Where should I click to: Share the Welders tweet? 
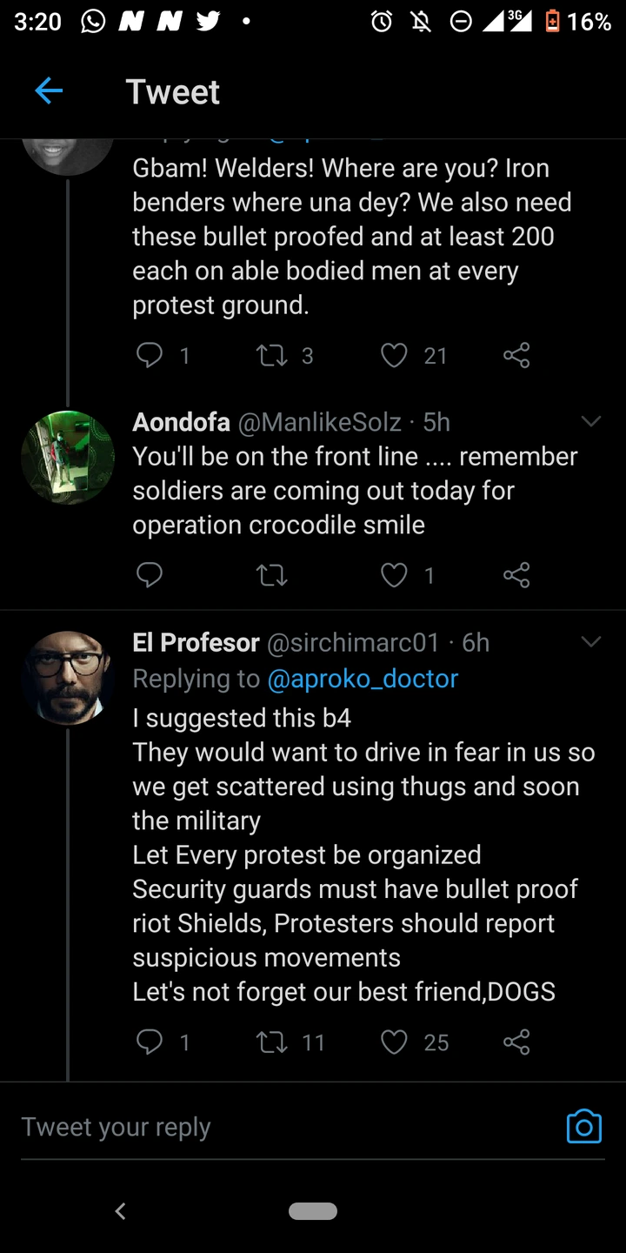click(x=516, y=355)
